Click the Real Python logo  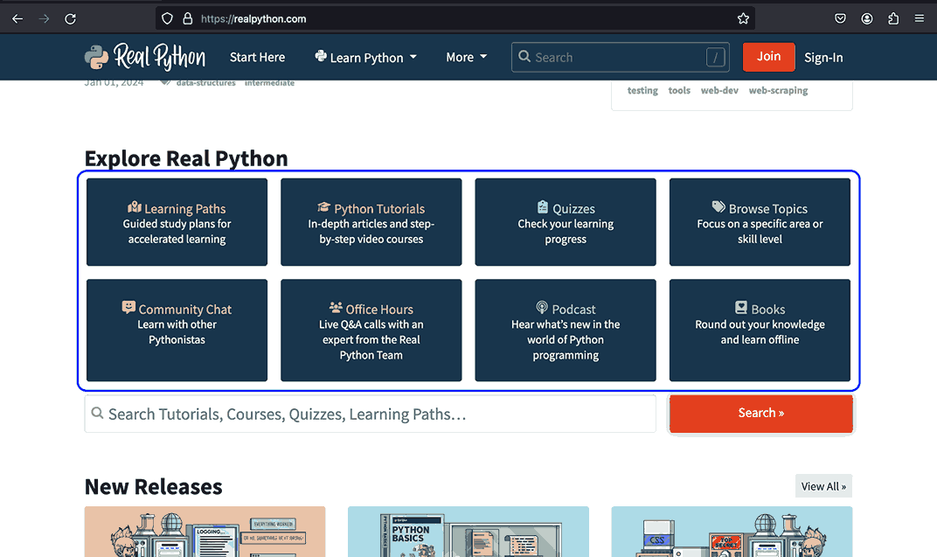(145, 57)
